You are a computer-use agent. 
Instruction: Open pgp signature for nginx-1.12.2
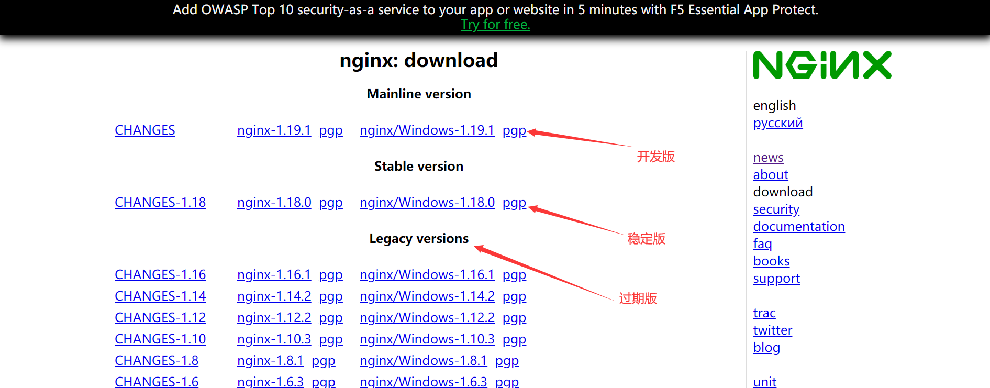331,318
